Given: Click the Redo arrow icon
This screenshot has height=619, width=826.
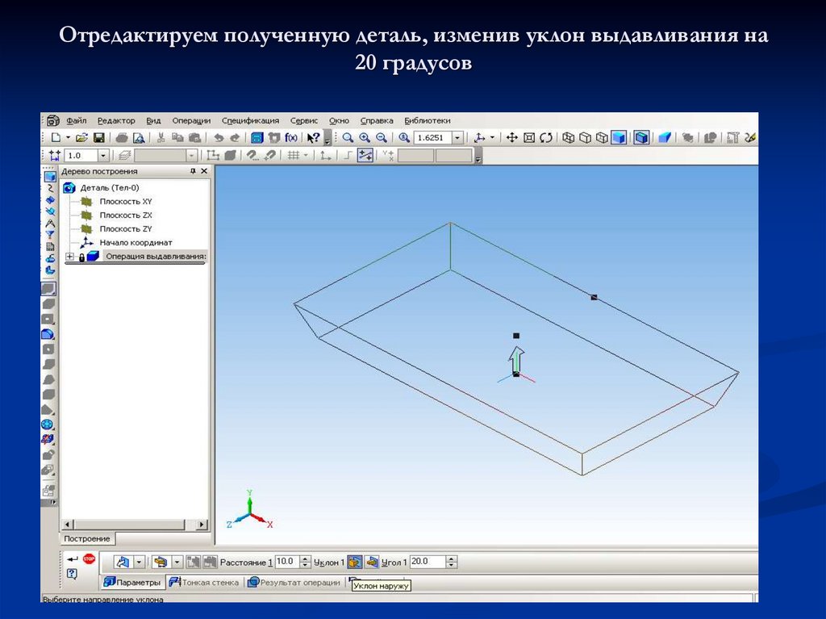Looking at the screenshot, I should tap(235, 138).
